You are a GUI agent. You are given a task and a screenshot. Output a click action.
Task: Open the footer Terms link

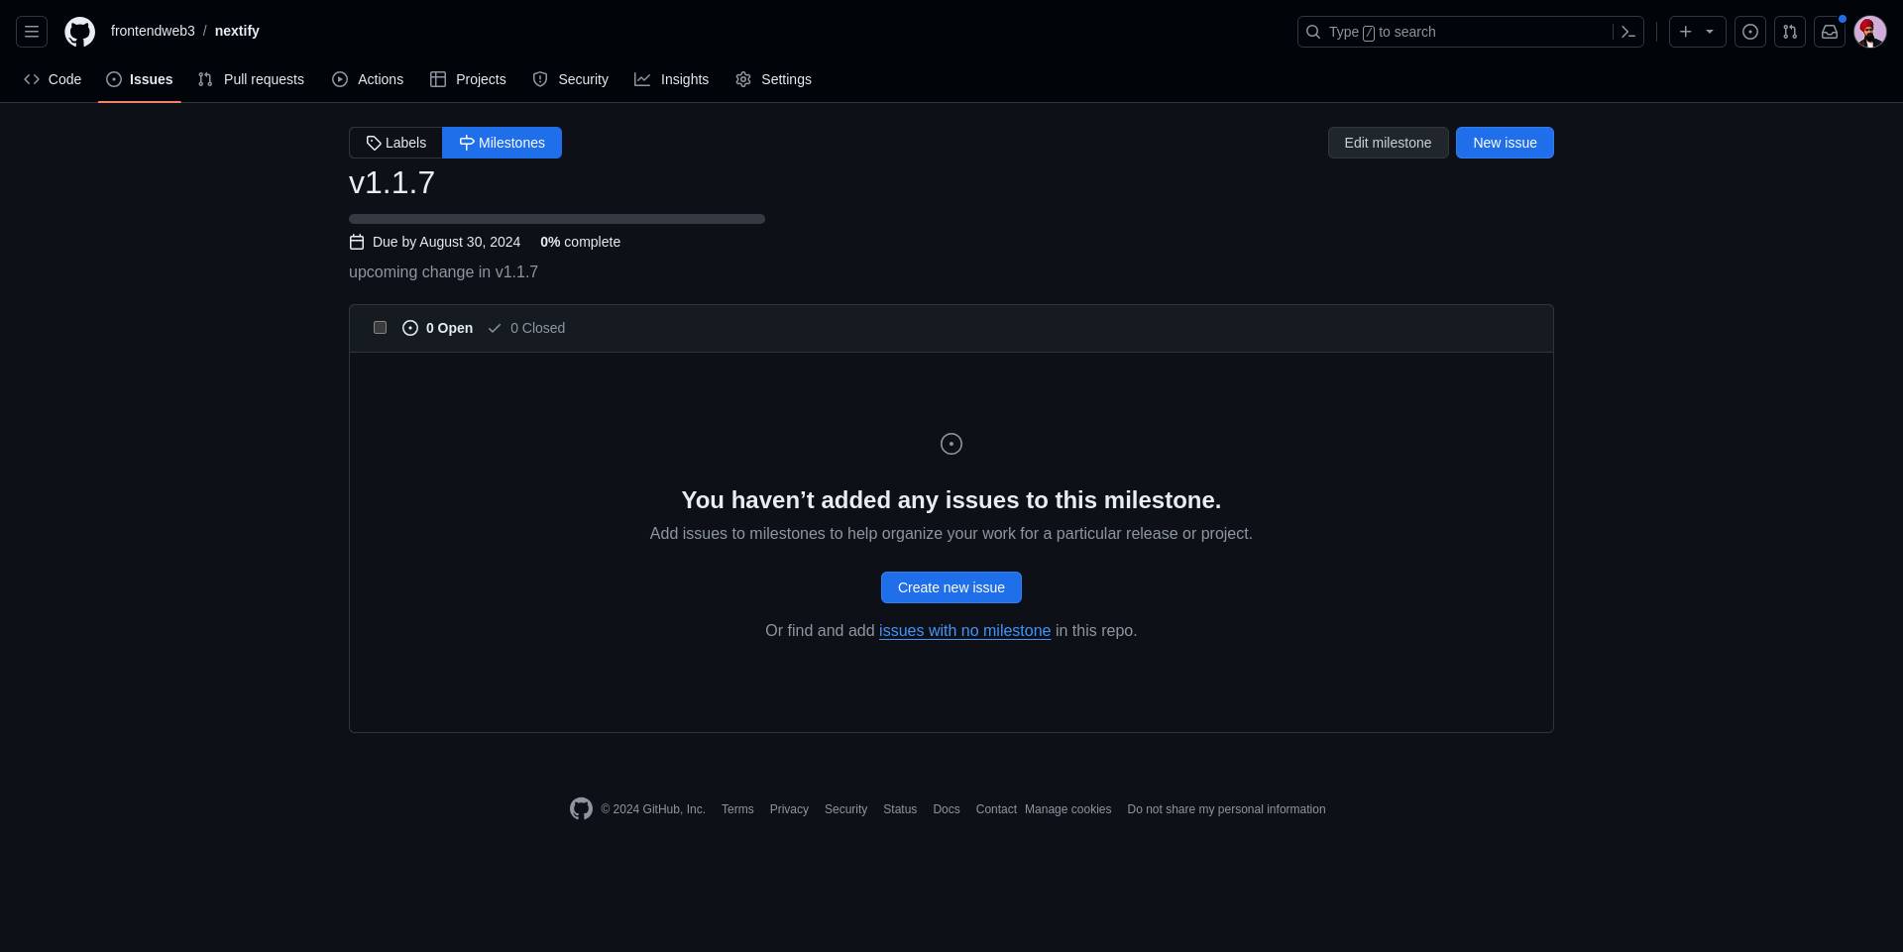click(737, 809)
